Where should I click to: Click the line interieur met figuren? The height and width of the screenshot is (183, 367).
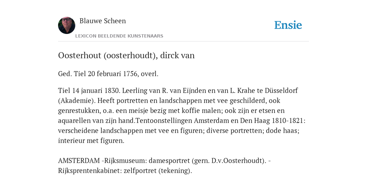(91, 141)
